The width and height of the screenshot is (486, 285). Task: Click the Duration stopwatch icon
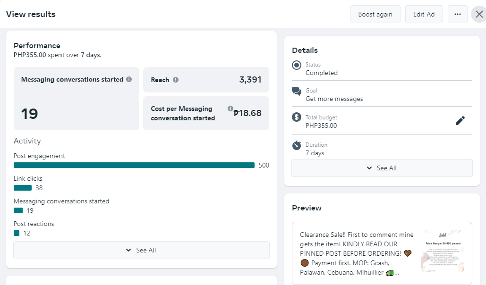click(297, 145)
